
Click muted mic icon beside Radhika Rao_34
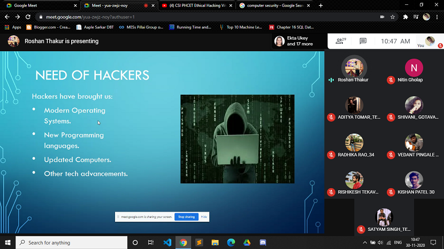[x=331, y=155]
